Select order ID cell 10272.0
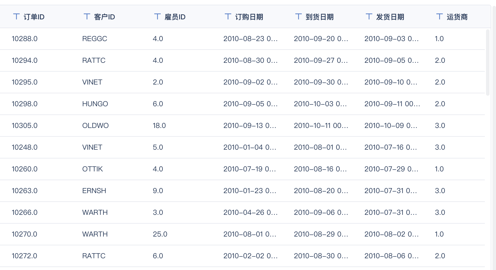This screenshot has width=496, height=270. [x=25, y=256]
